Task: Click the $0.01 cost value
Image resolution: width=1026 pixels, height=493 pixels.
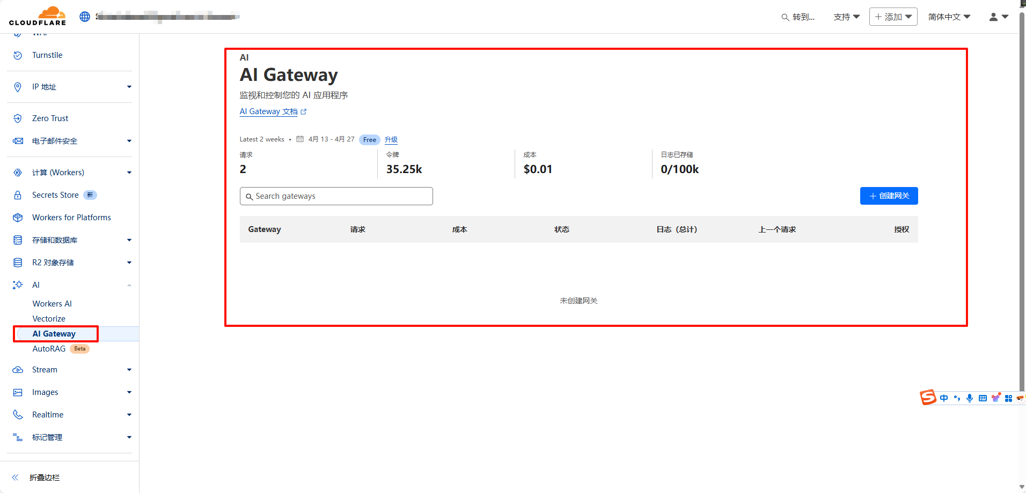Action: [538, 169]
